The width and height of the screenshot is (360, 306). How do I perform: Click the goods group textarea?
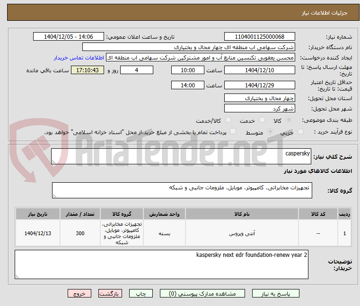pyautogui.click(x=182, y=190)
